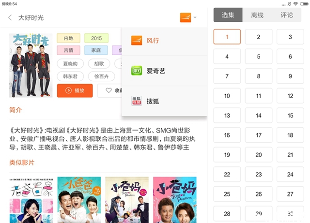310x223 pixels.
Task: Expand the video source dropdown arrow
Action: point(195,17)
